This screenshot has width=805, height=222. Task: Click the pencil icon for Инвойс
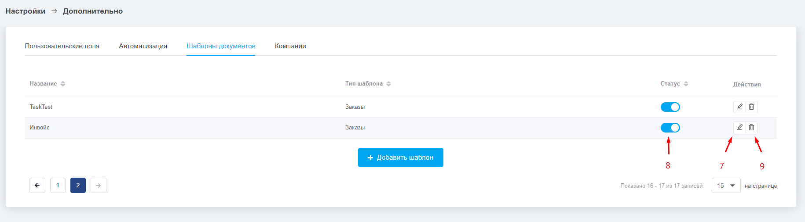click(x=739, y=127)
